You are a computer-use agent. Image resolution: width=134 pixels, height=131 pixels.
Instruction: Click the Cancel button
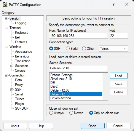pyautogui.click(x=119, y=126)
